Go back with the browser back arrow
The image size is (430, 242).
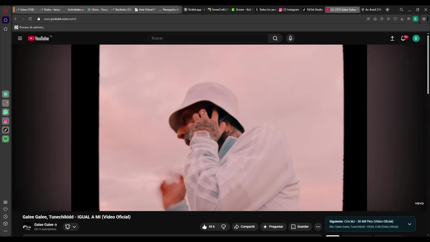tap(15, 19)
